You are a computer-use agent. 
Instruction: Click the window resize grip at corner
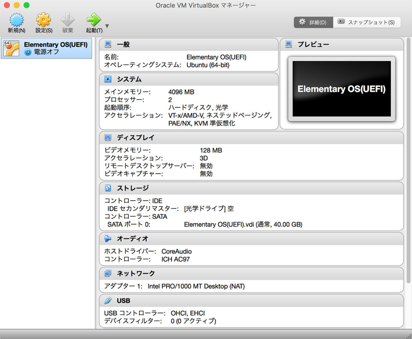409,336
